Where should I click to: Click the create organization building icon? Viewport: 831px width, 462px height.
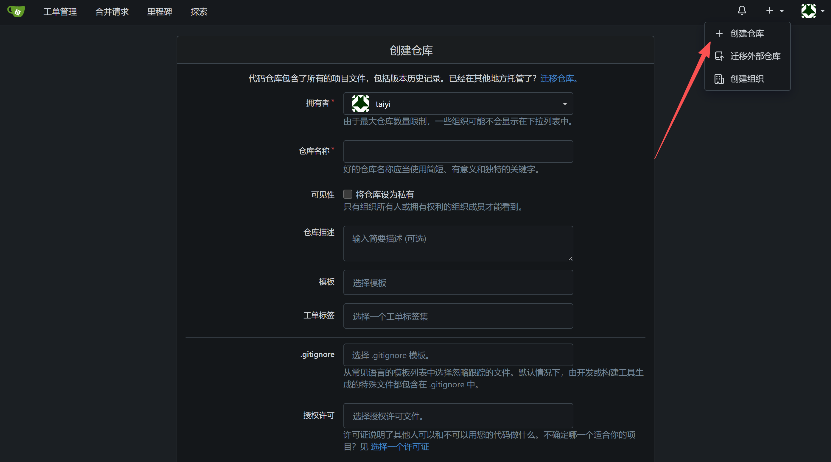(x=719, y=79)
